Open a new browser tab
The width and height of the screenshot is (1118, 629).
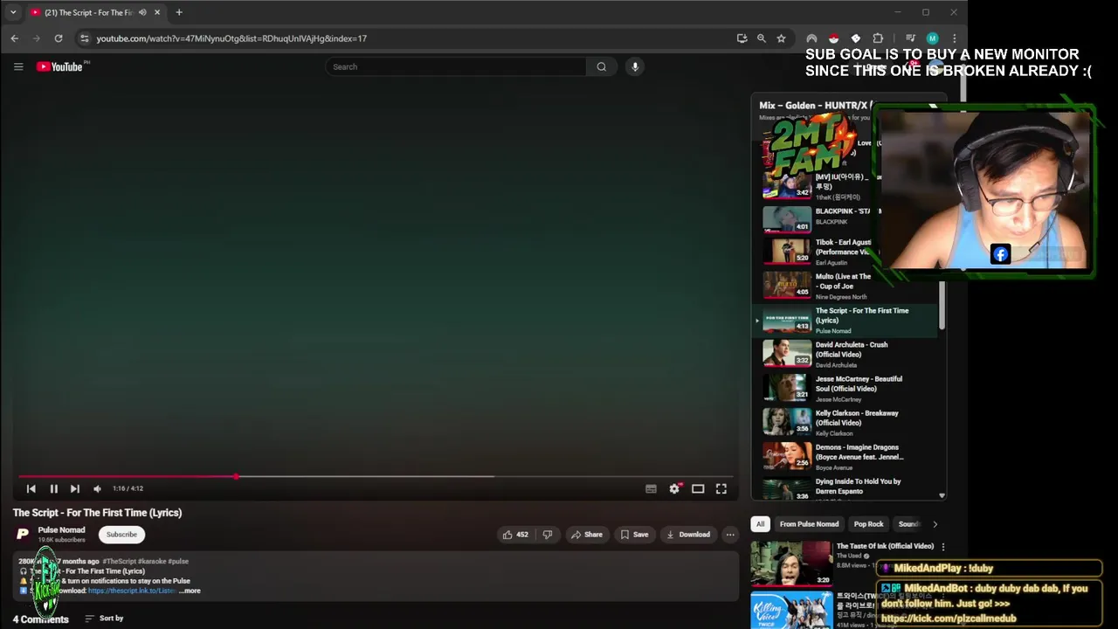pos(179,12)
